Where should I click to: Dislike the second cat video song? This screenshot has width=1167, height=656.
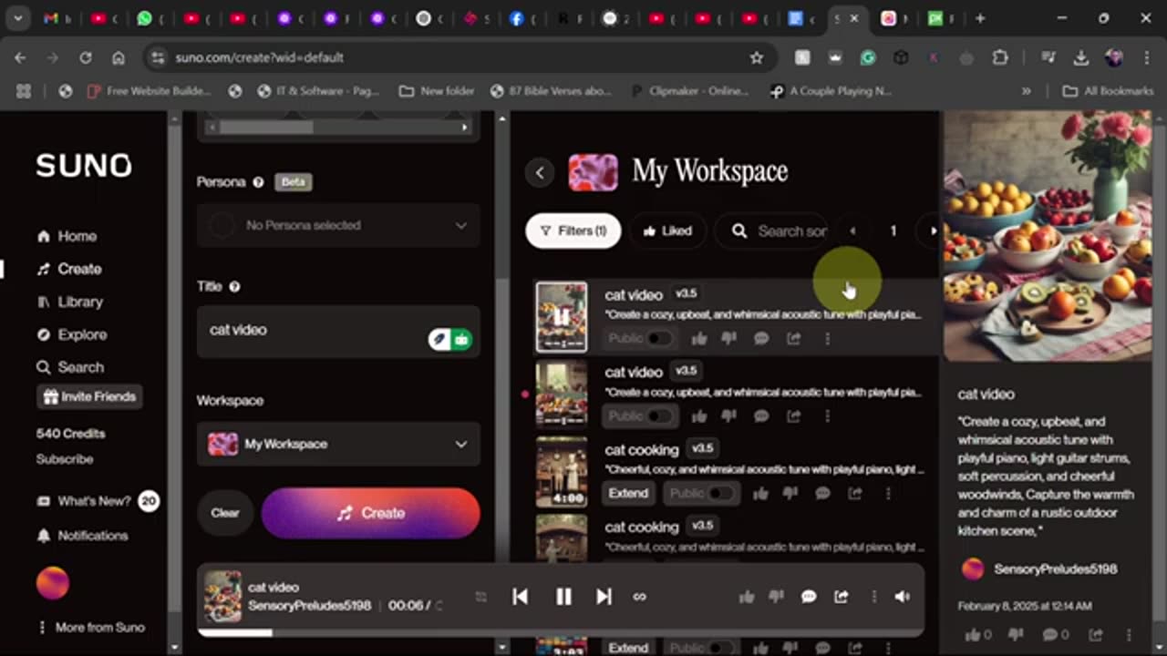tap(728, 416)
